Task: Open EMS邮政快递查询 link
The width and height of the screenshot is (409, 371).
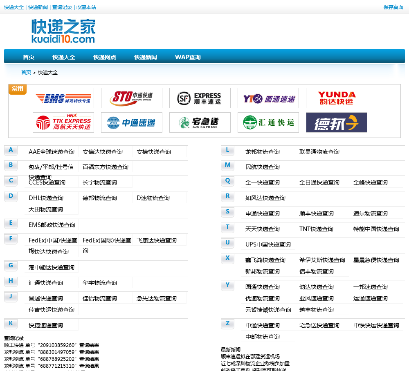Action: (52, 225)
